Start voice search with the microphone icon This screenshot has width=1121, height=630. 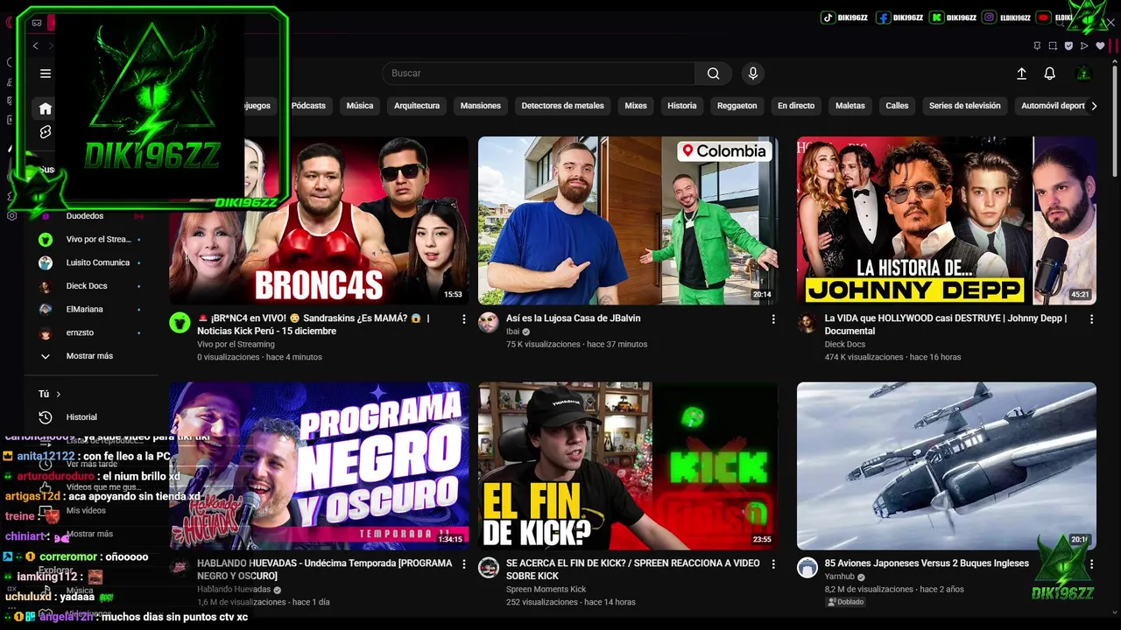coord(752,73)
